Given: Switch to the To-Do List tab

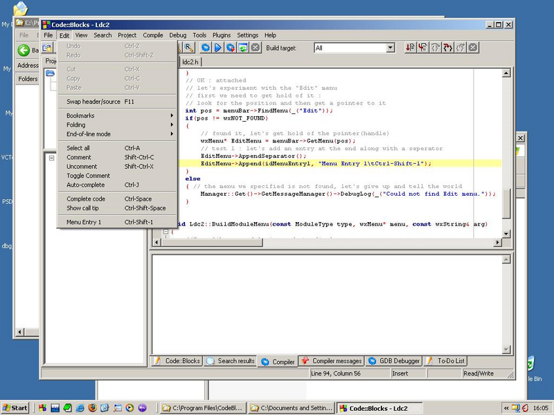Looking at the screenshot, I should point(445,360).
